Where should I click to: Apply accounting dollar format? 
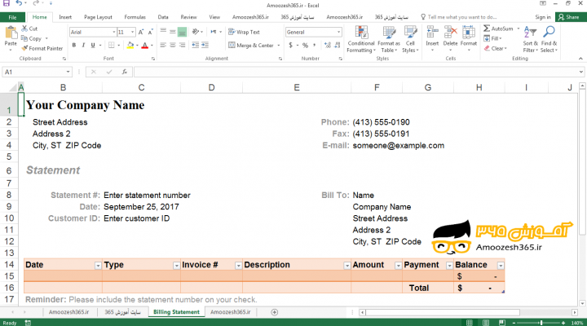(290, 46)
